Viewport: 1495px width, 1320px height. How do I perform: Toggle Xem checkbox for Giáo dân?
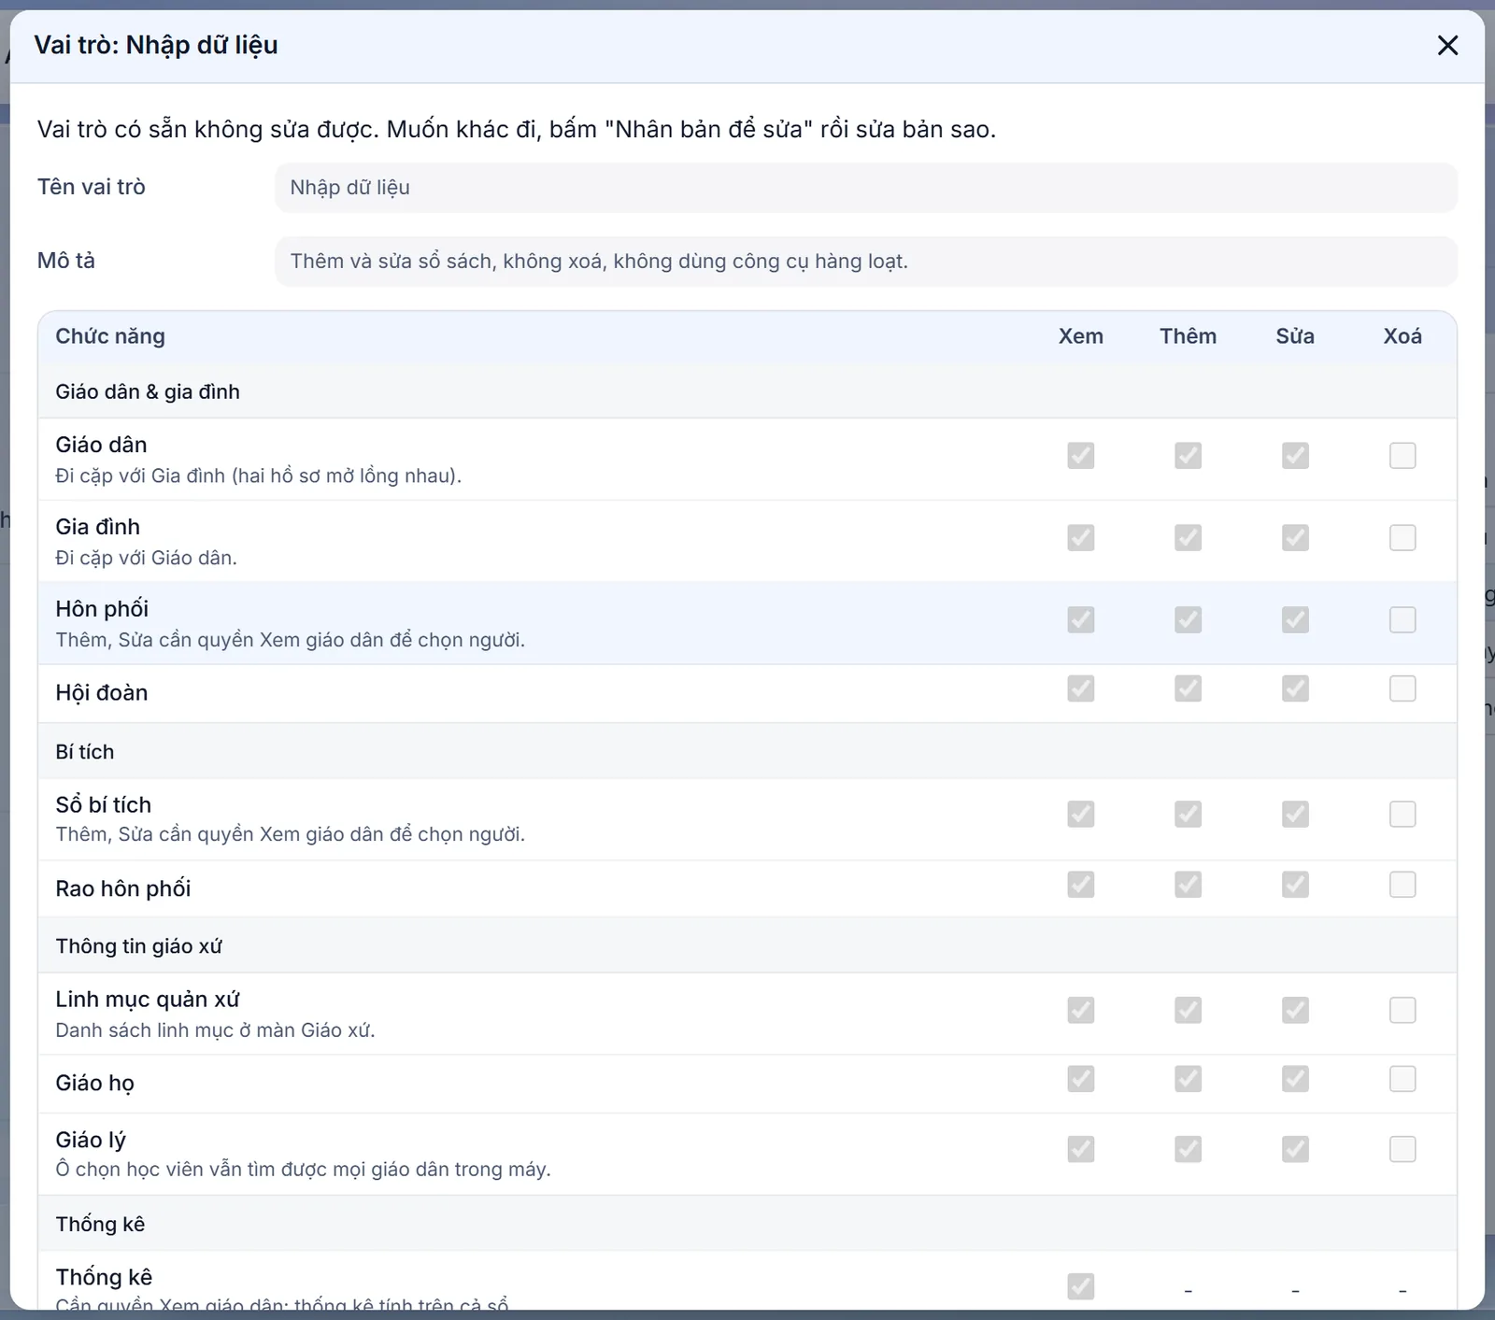pyautogui.click(x=1081, y=455)
